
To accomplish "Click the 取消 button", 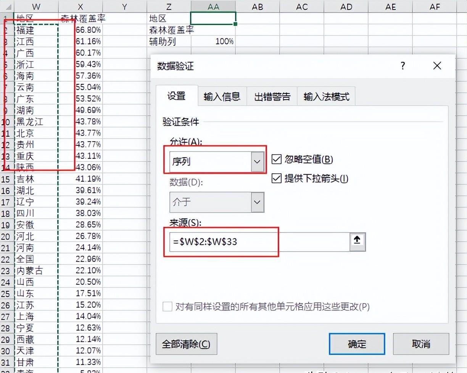I will (x=421, y=344).
